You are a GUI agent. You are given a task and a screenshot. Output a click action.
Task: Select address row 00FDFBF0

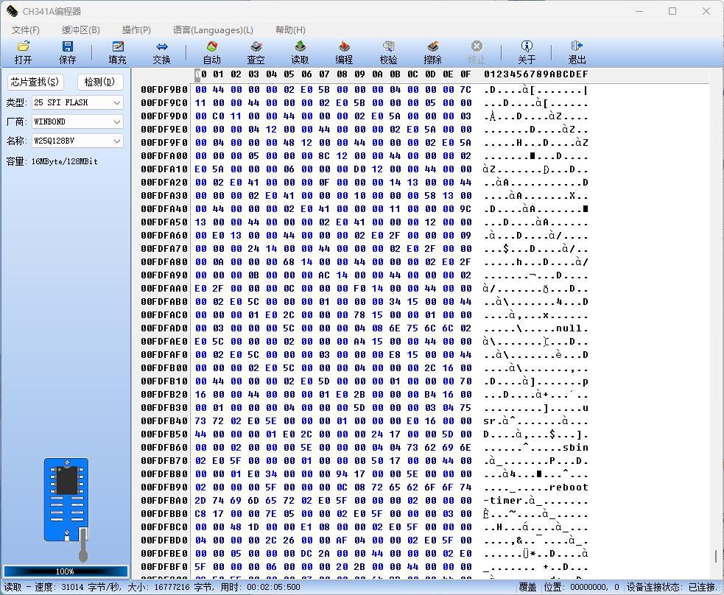click(x=164, y=567)
